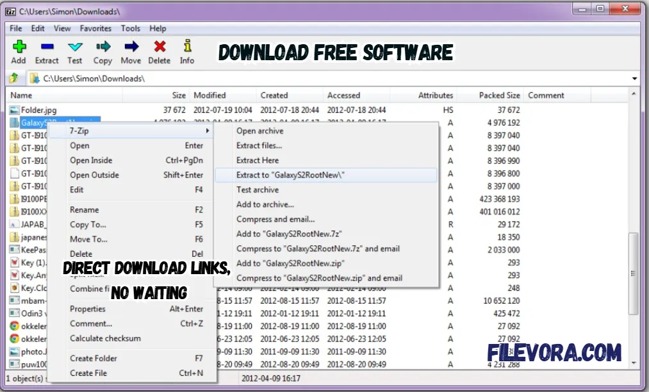Select the Copy toolbar icon
Screen dimensions: 649x392
point(103,51)
